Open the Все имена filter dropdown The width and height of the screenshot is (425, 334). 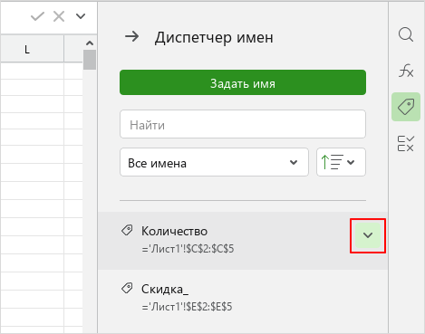coord(214,162)
